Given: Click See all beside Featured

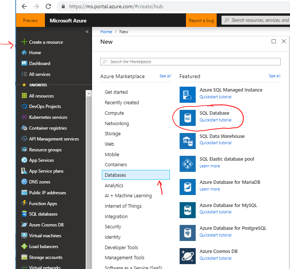Looking at the screenshot, I should tap(274, 76).
